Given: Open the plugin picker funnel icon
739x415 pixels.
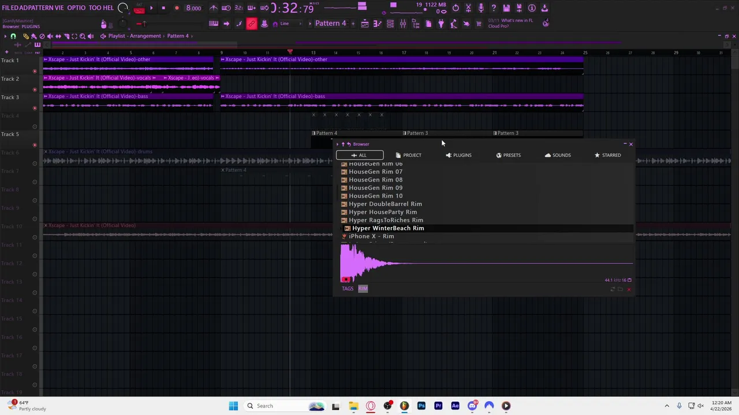Looking at the screenshot, I should (x=441, y=24).
